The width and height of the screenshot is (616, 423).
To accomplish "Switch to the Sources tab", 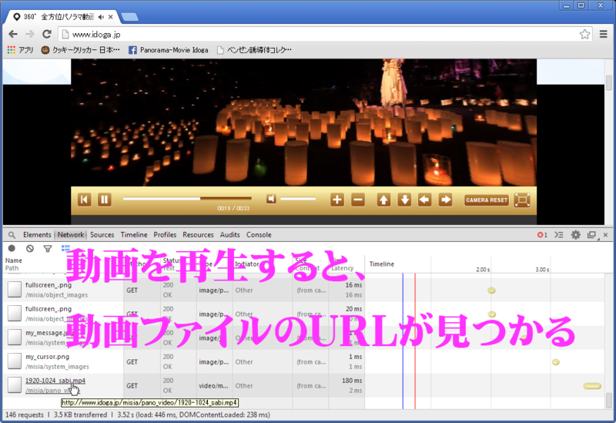I will pos(102,235).
